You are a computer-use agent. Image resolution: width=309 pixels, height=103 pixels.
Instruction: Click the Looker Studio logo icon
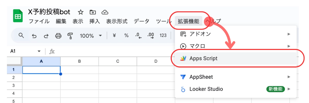coord(183,89)
